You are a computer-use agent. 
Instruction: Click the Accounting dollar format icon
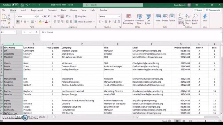(x=100, y=22)
